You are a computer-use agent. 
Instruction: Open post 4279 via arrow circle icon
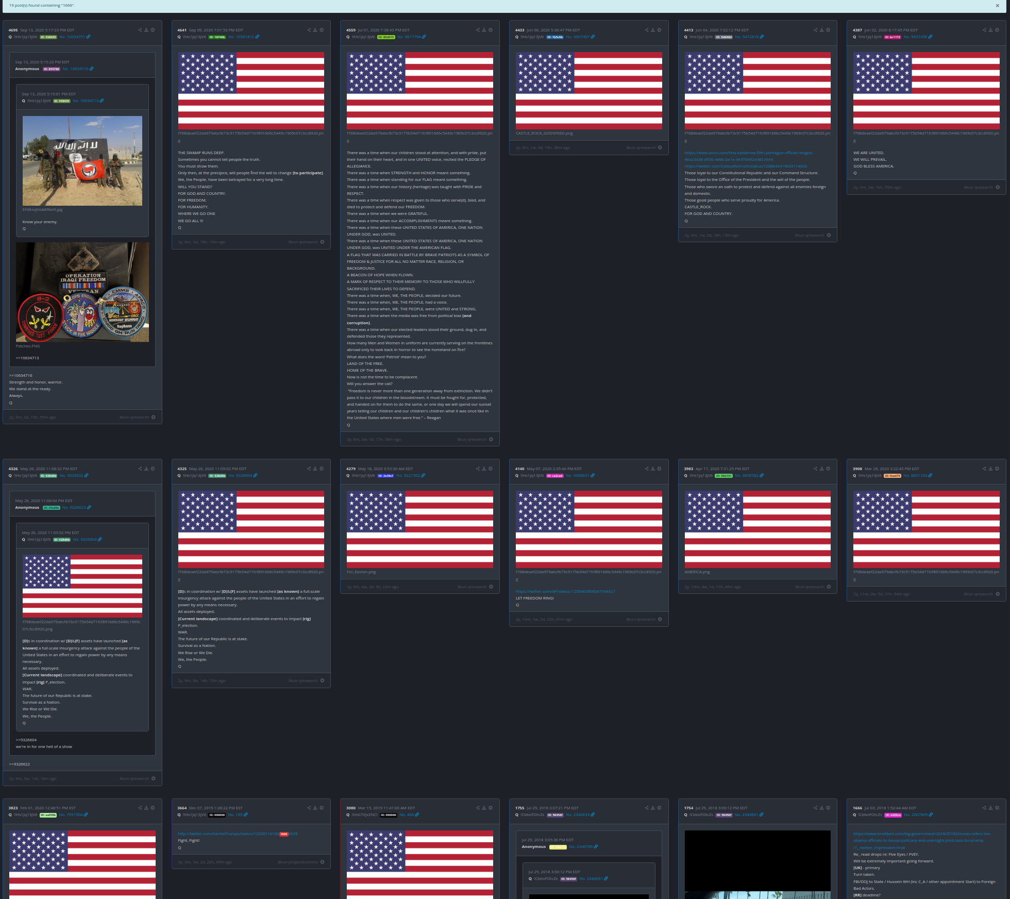pyautogui.click(x=491, y=469)
